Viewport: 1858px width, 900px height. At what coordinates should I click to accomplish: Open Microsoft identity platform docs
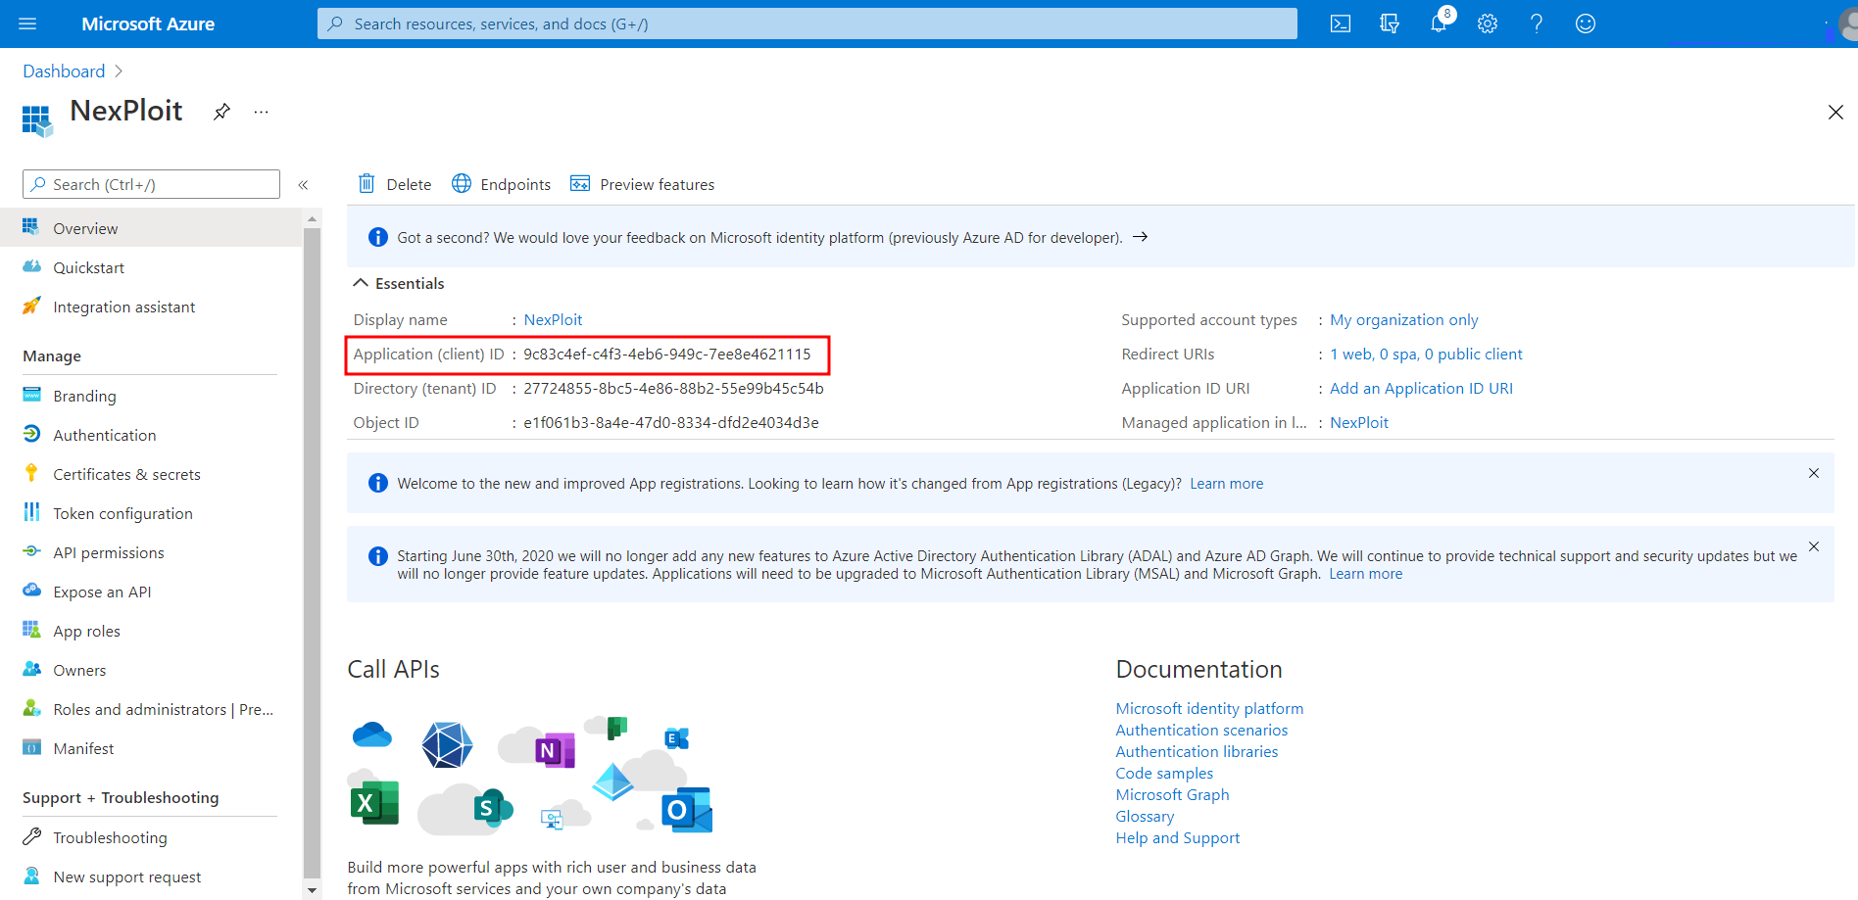tap(1209, 708)
